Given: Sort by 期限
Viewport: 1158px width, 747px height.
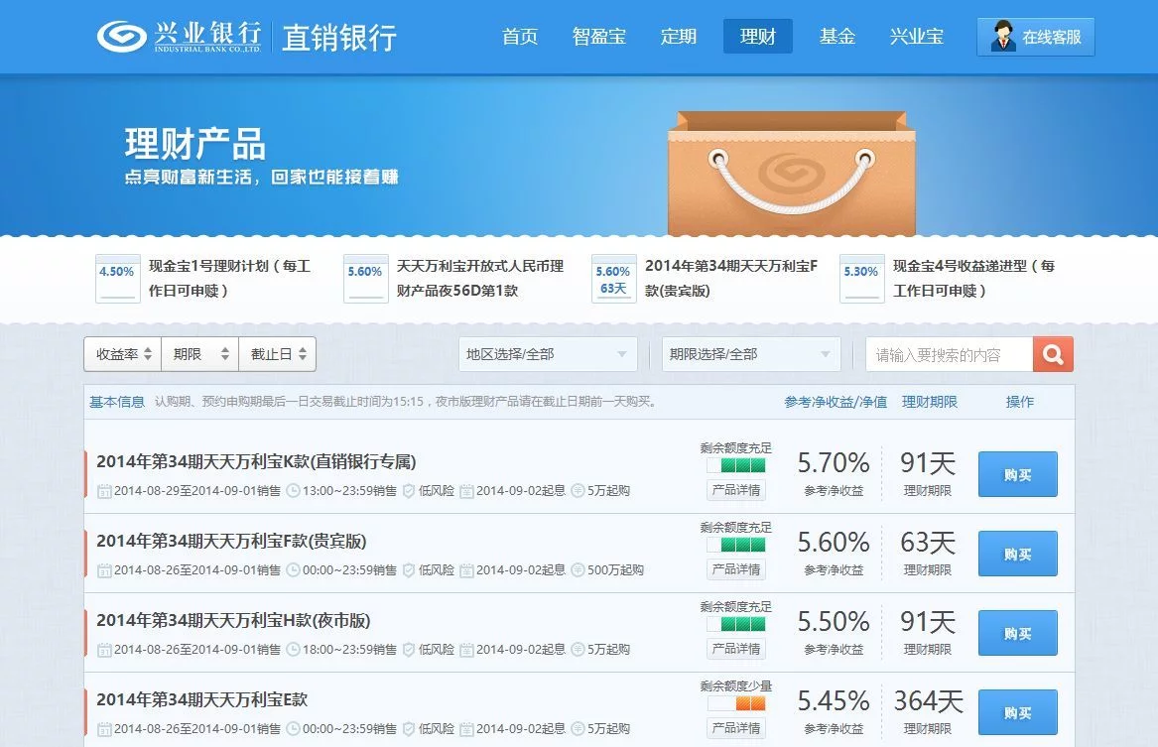Looking at the screenshot, I should click(200, 354).
